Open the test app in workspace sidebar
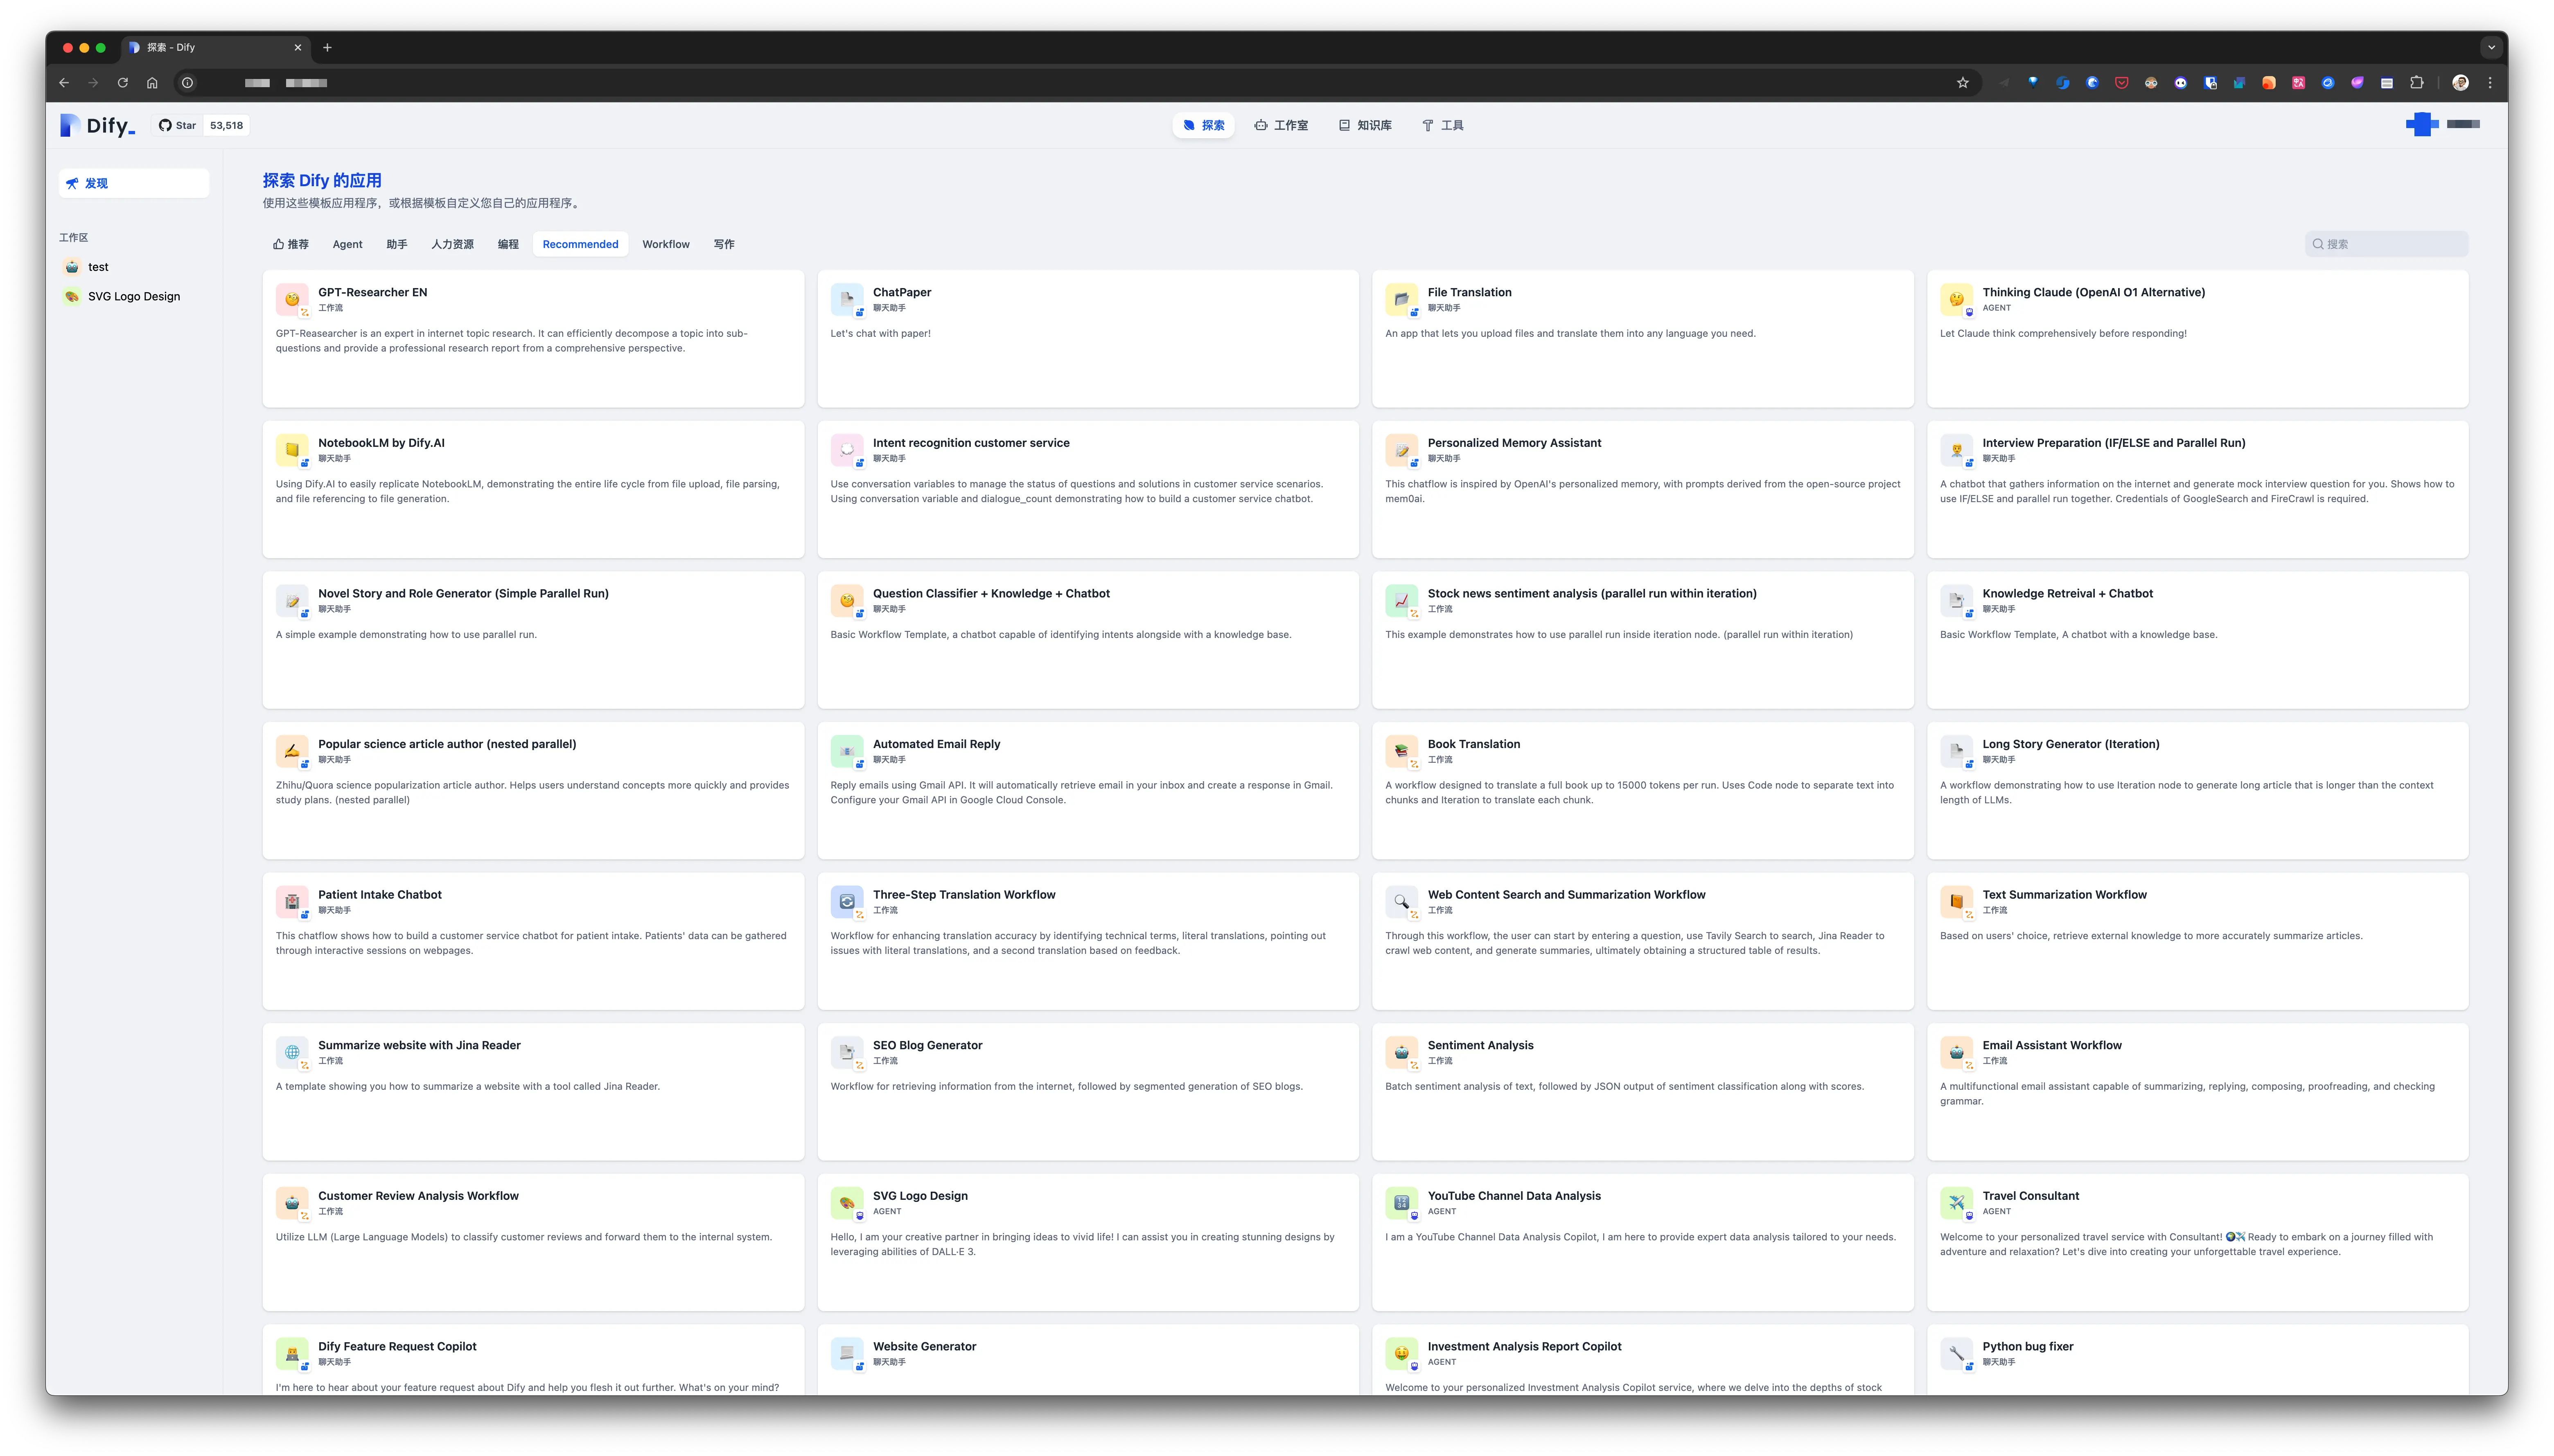Screen dimensions: 2554x1456 pyautogui.click(x=98, y=267)
